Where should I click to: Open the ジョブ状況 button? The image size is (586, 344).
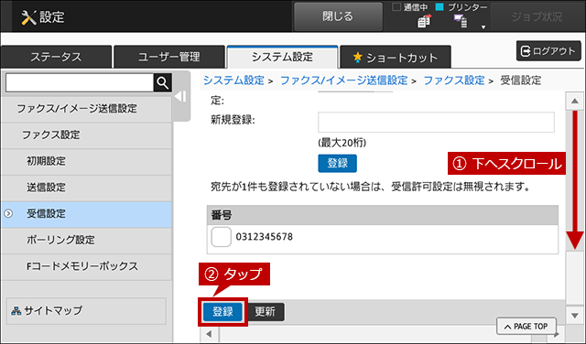click(x=537, y=16)
